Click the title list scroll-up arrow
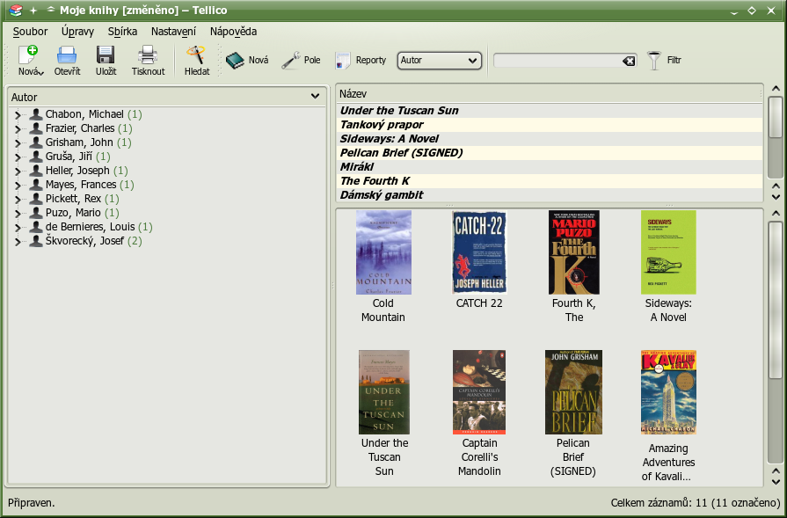 [x=776, y=90]
